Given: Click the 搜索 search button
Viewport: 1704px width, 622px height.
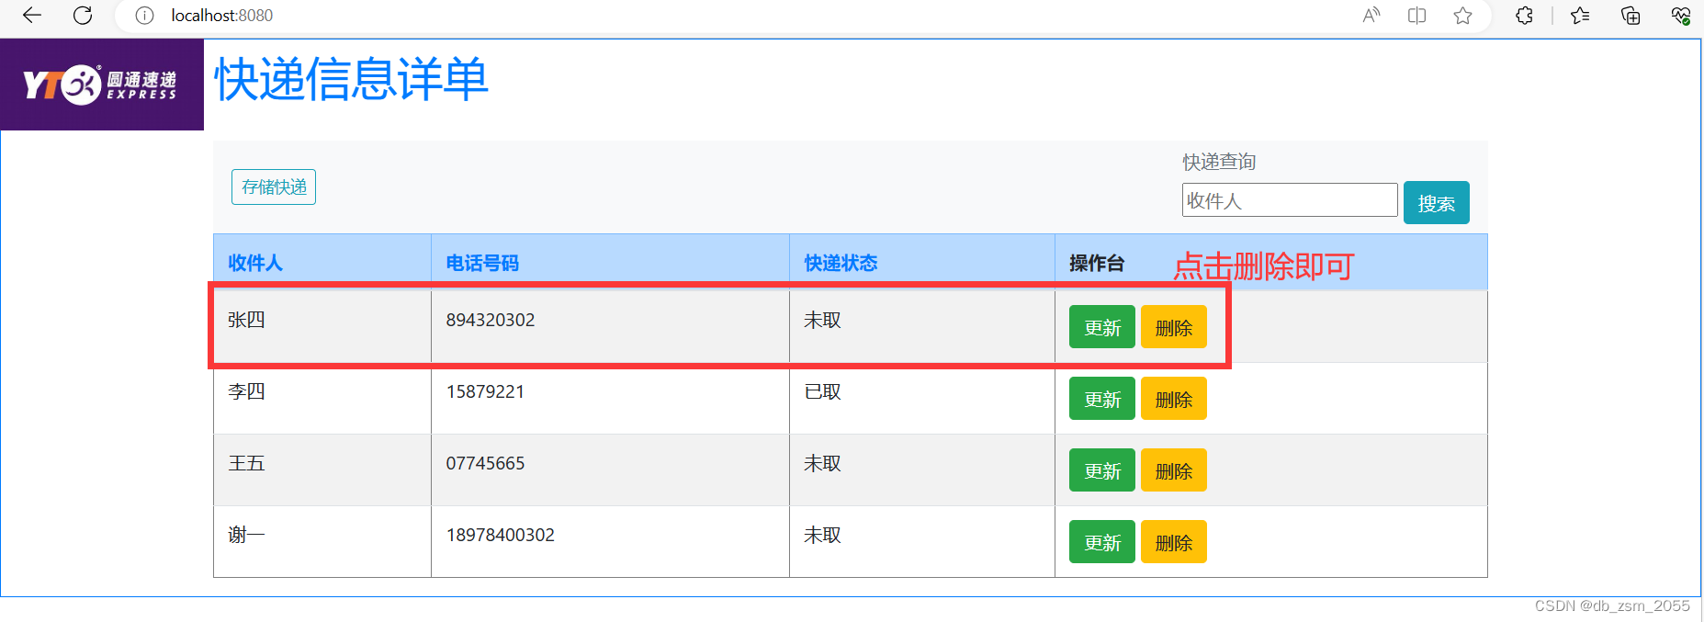Looking at the screenshot, I should pos(1436,203).
